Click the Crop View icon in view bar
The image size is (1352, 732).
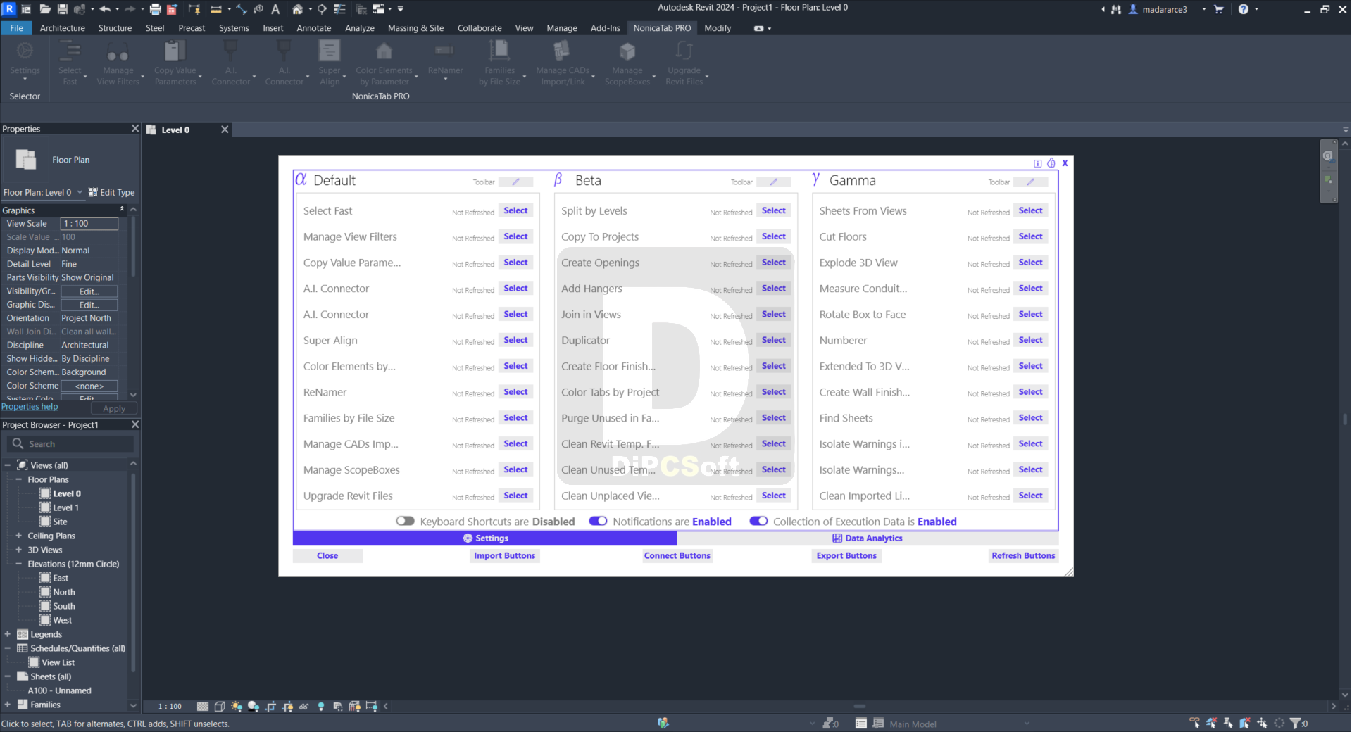270,706
